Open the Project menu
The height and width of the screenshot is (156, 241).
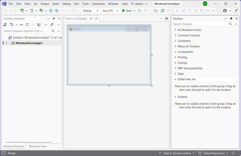pyautogui.click(x=45, y=4)
